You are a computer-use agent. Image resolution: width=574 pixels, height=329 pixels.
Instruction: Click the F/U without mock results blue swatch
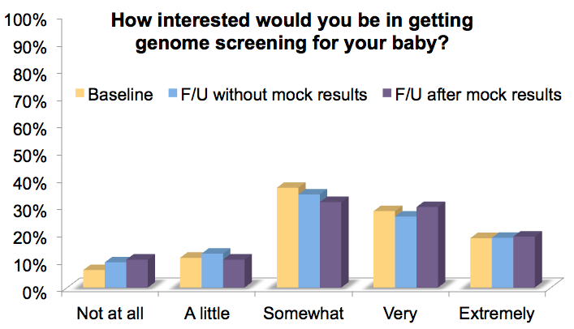[x=173, y=93]
